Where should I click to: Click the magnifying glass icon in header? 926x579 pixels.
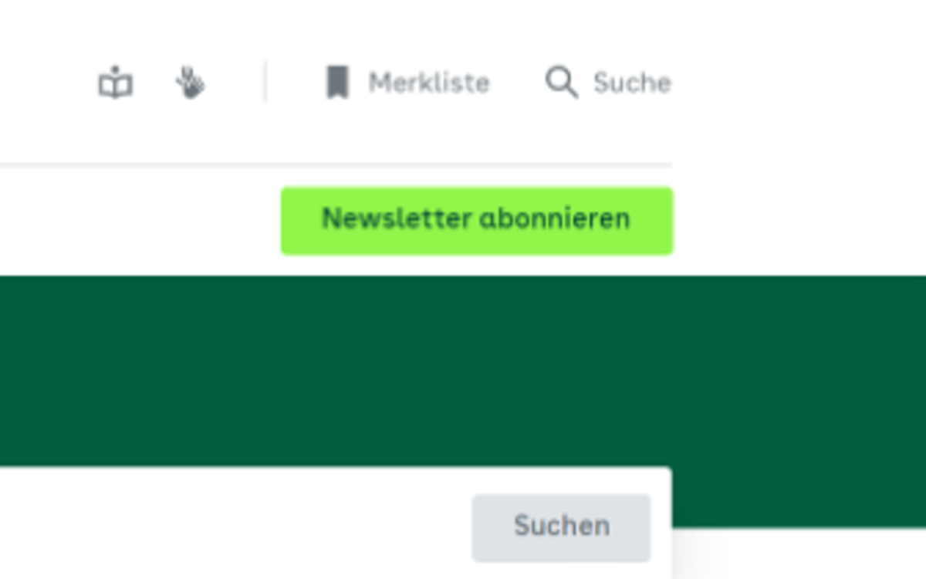tap(562, 82)
